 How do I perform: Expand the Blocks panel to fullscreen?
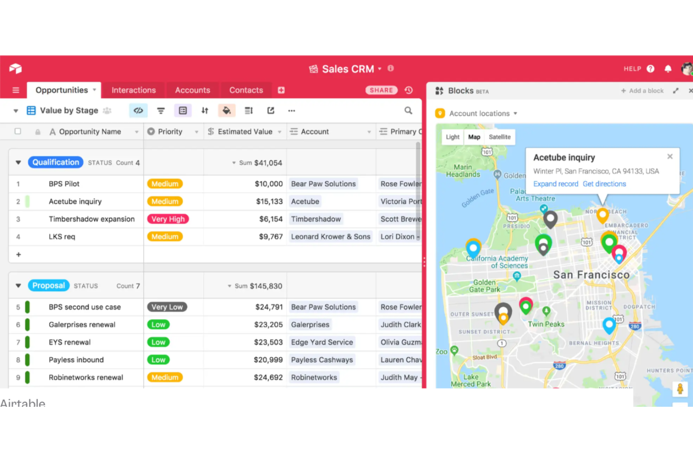pos(676,91)
